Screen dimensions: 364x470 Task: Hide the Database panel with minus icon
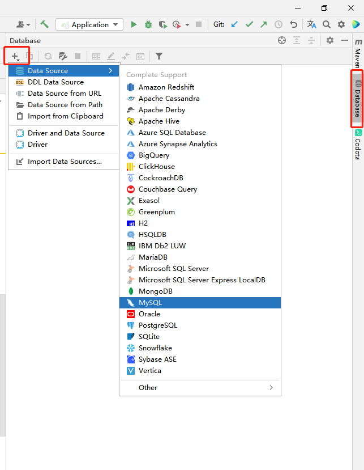(x=345, y=40)
